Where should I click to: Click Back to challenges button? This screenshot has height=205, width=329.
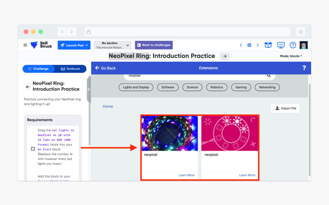click(154, 45)
